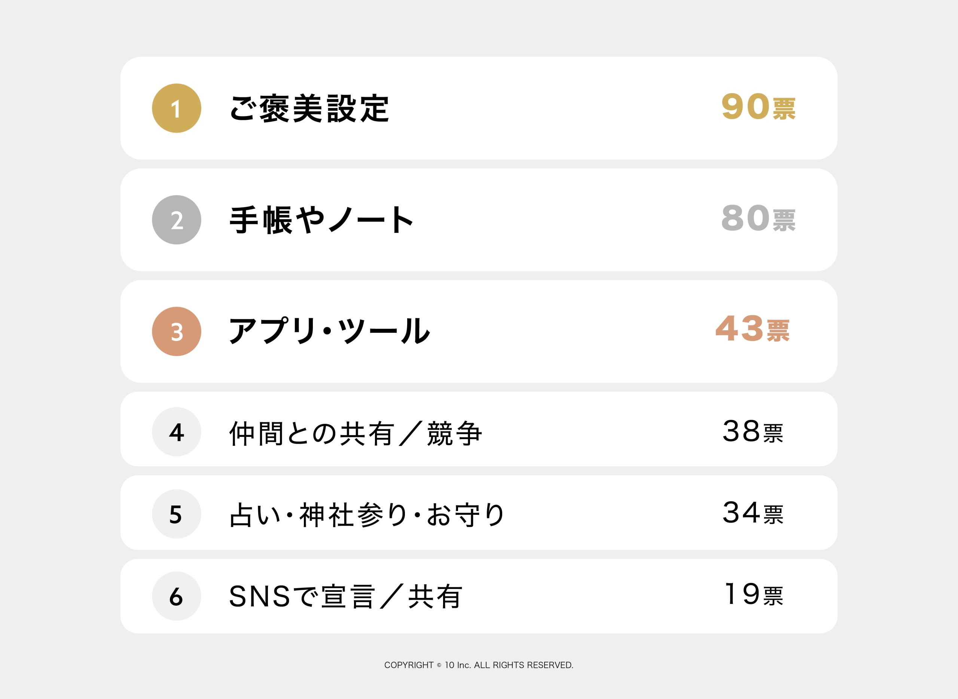Click the gold 90票 vote count
This screenshot has width=958, height=699.
click(x=758, y=107)
